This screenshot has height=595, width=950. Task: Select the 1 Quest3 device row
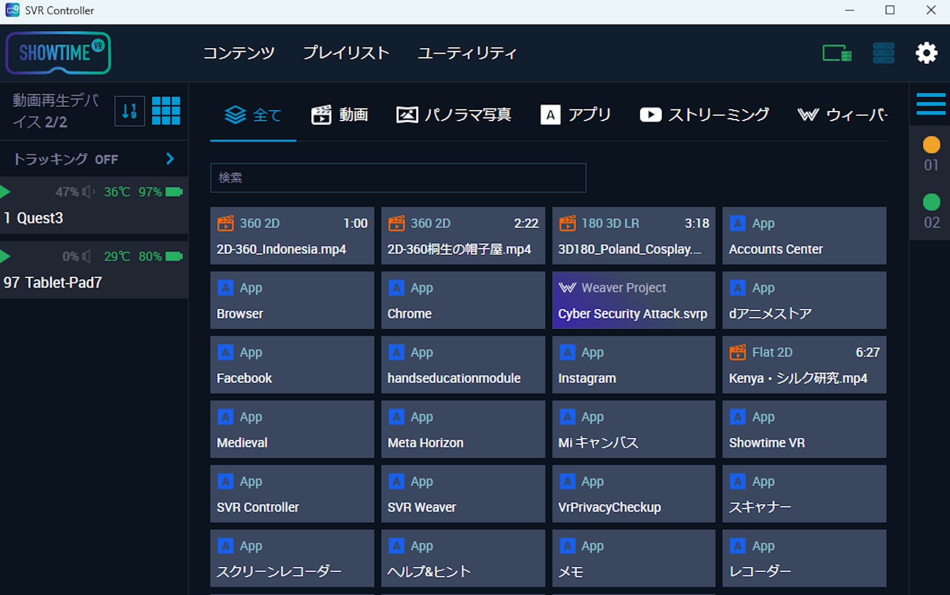94,205
